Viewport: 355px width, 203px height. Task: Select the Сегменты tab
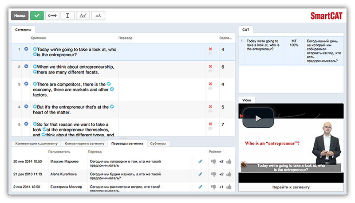[x=23, y=30]
